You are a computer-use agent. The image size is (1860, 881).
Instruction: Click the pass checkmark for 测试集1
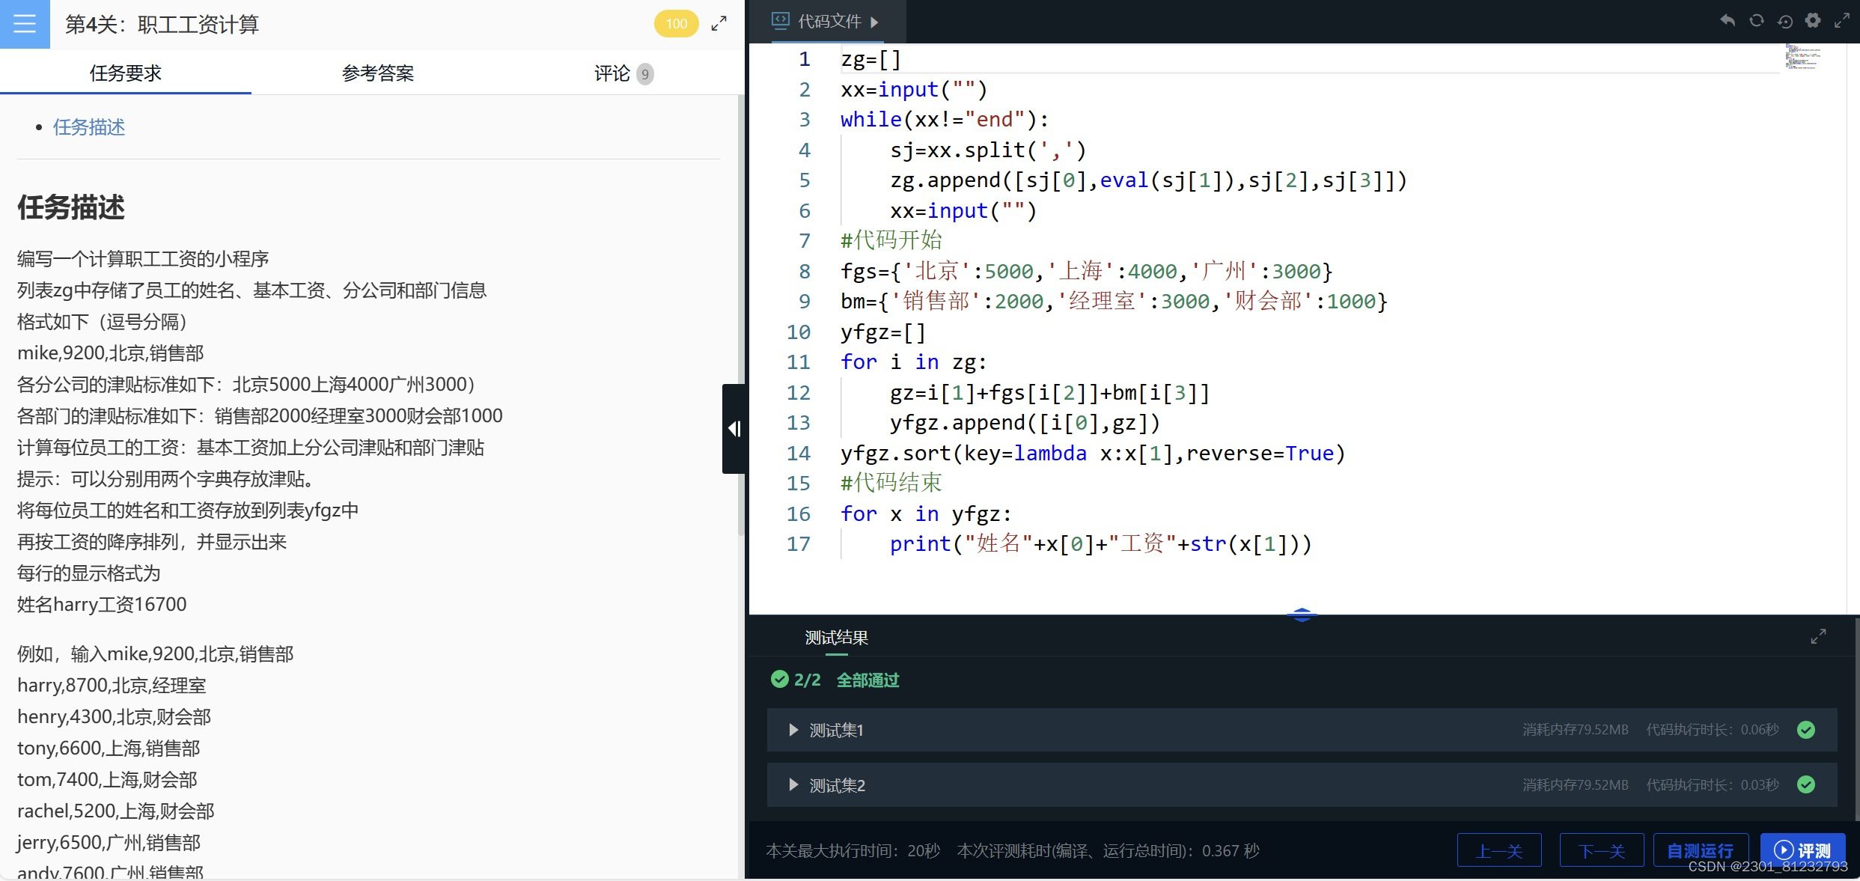[1806, 730]
